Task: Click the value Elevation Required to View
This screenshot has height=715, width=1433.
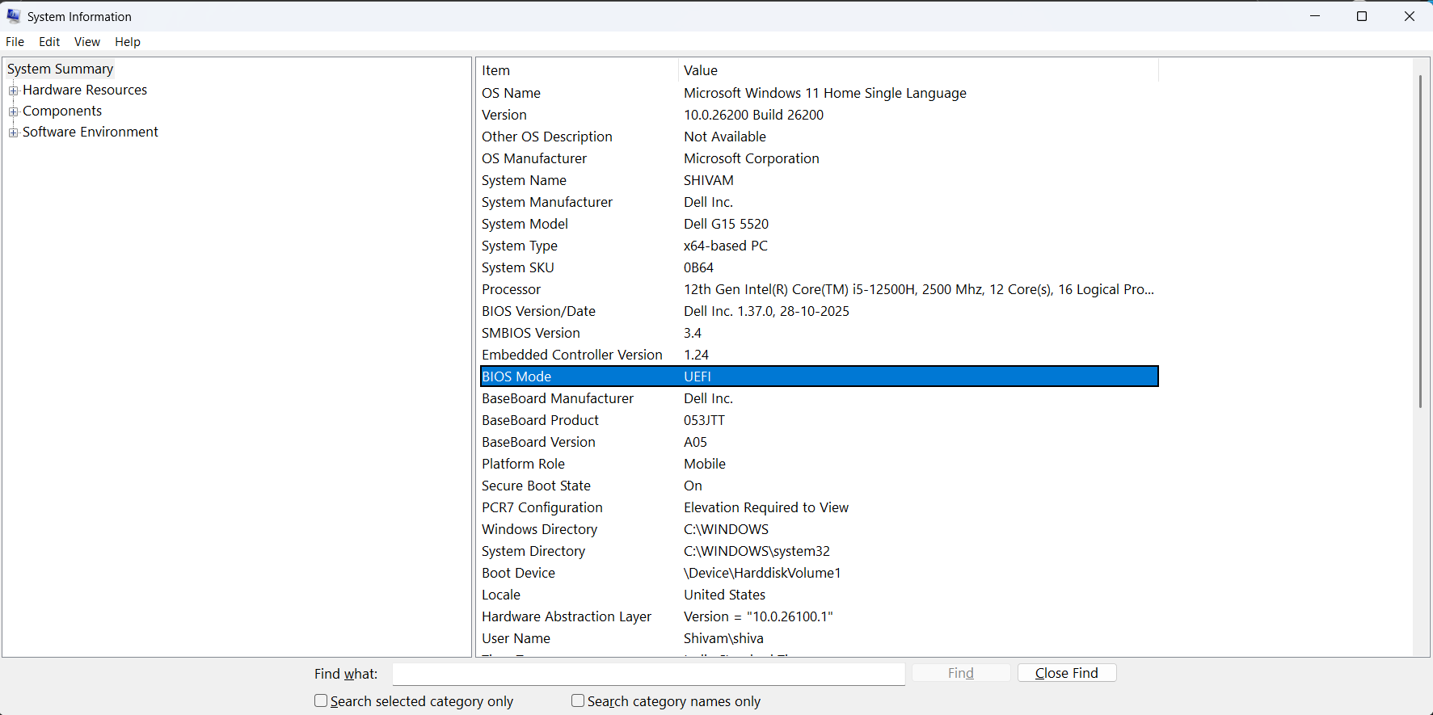Action: pyautogui.click(x=766, y=507)
